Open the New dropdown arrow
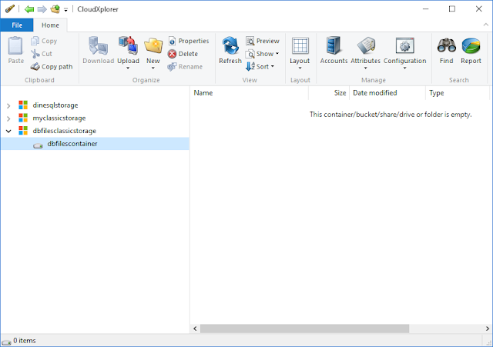Screen dimensions: 493x347 click(x=153, y=68)
